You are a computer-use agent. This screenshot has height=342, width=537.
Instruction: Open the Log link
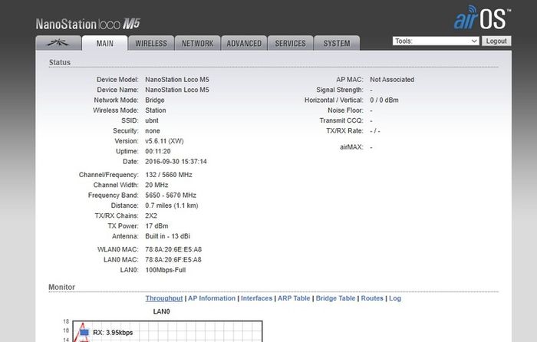click(x=395, y=298)
